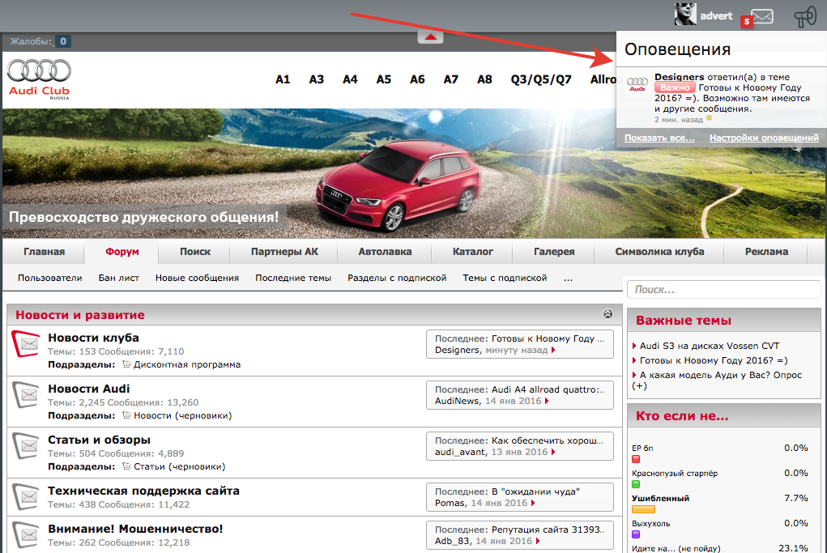
Task: Jump to last post by Designers arrow
Action: [x=553, y=350]
